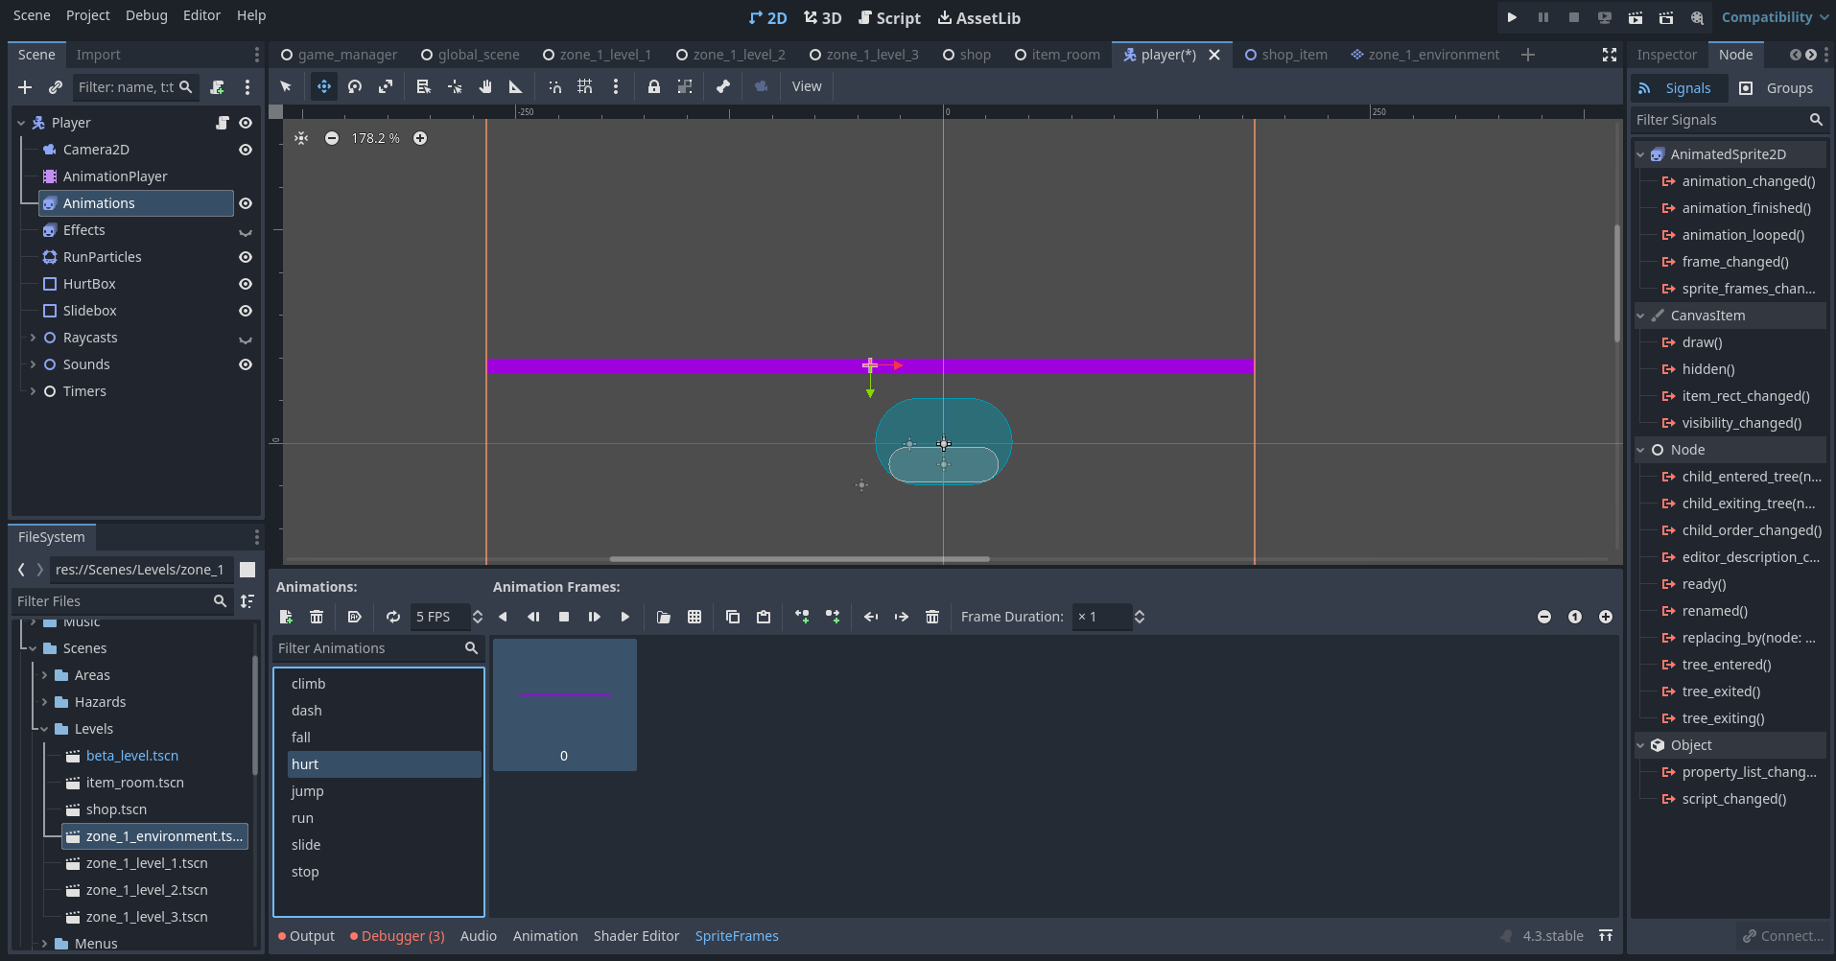The width and height of the screenshot is (1836, 961).
Task: Lock selected node with padlock icon
Action: click(x=654, y=86)
